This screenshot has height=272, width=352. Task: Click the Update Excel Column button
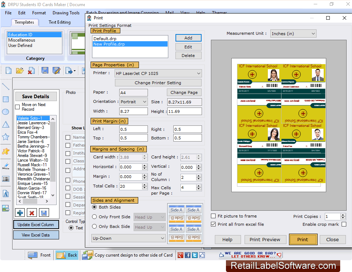(36, 224)
